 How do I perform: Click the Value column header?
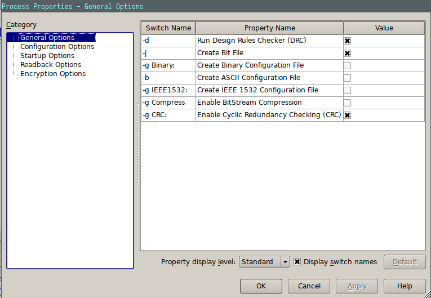pyautogui.click(x=384, y=28)
